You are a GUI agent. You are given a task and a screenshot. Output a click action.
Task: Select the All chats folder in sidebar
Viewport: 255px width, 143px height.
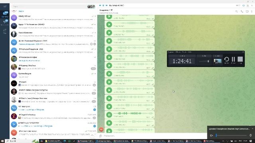5,14
